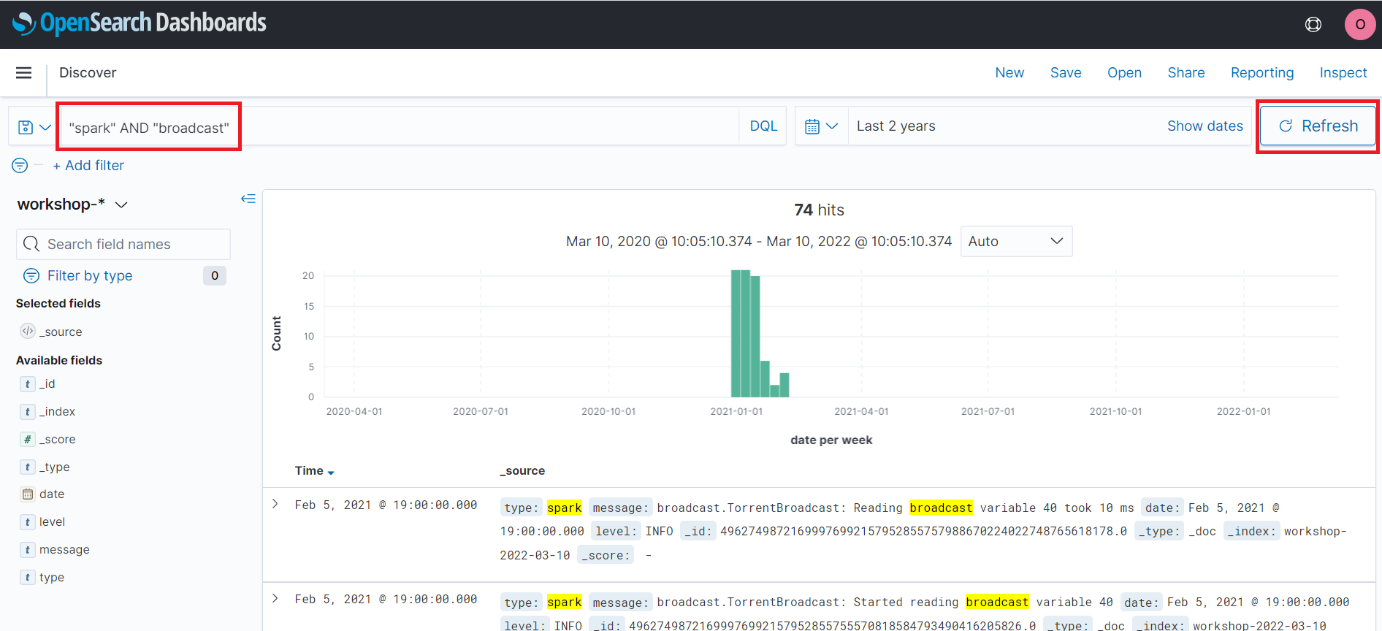Click the message text field icon
1382x631 pixels.
[28, 550]
